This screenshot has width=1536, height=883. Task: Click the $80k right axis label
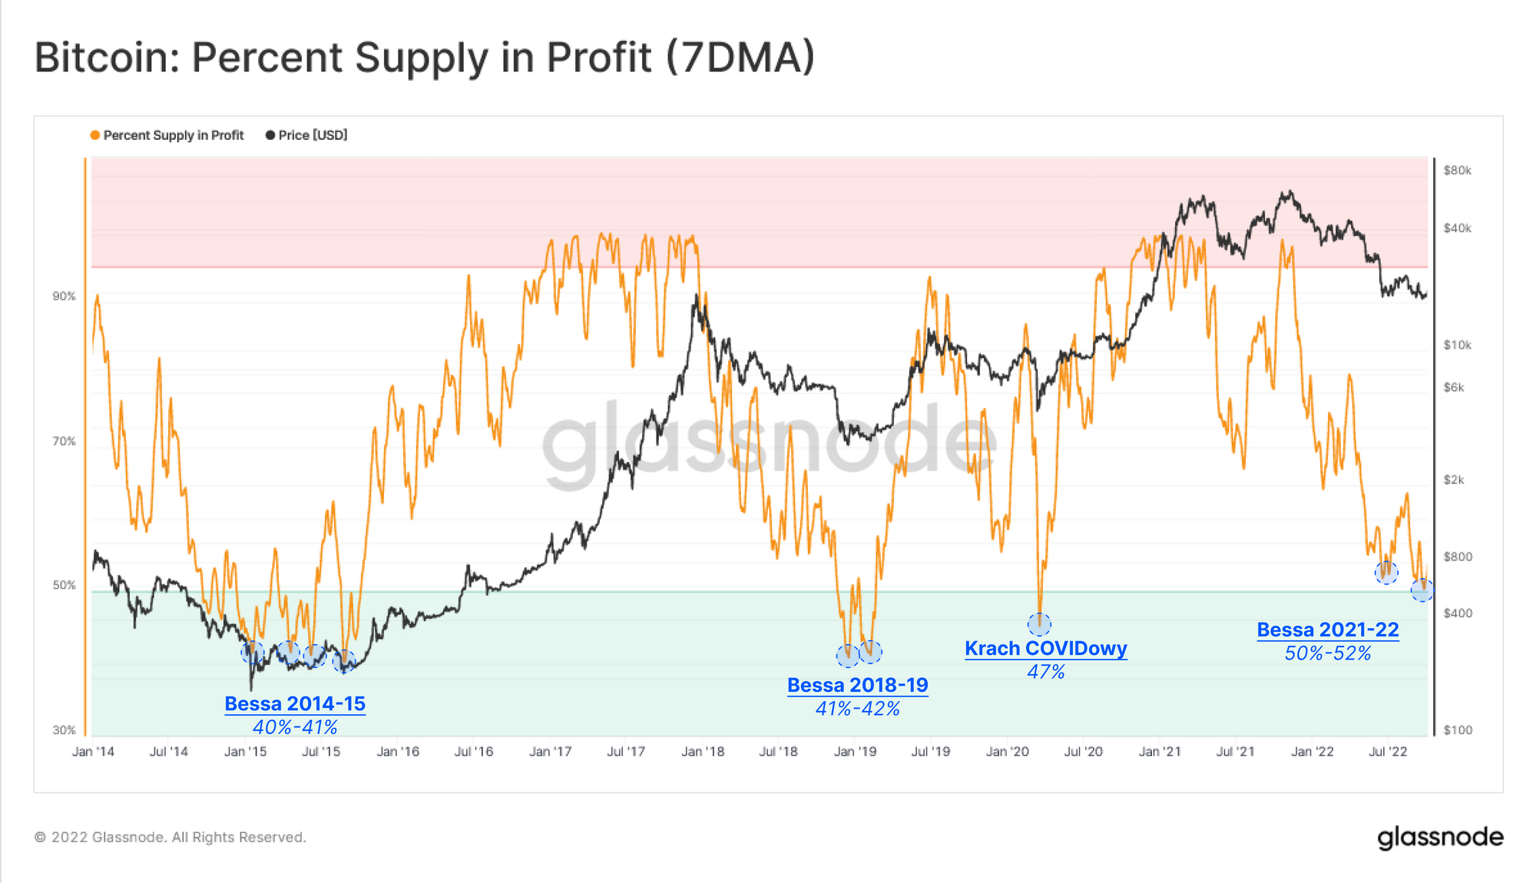pos(1457,170)
